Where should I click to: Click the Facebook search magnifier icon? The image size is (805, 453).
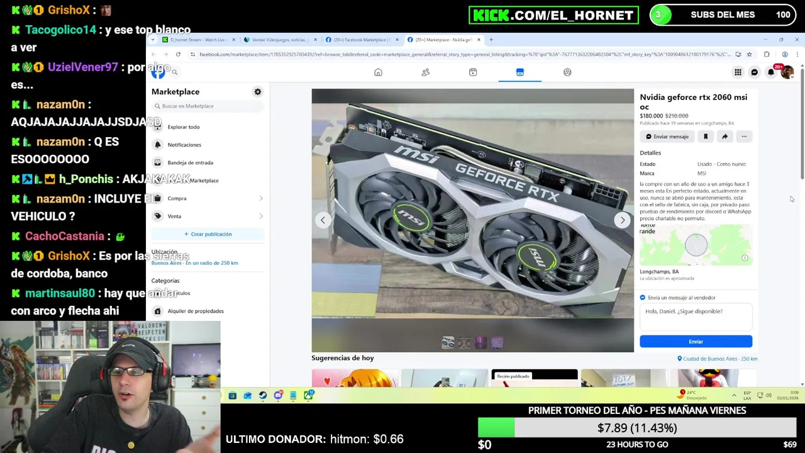click(174, 72)
